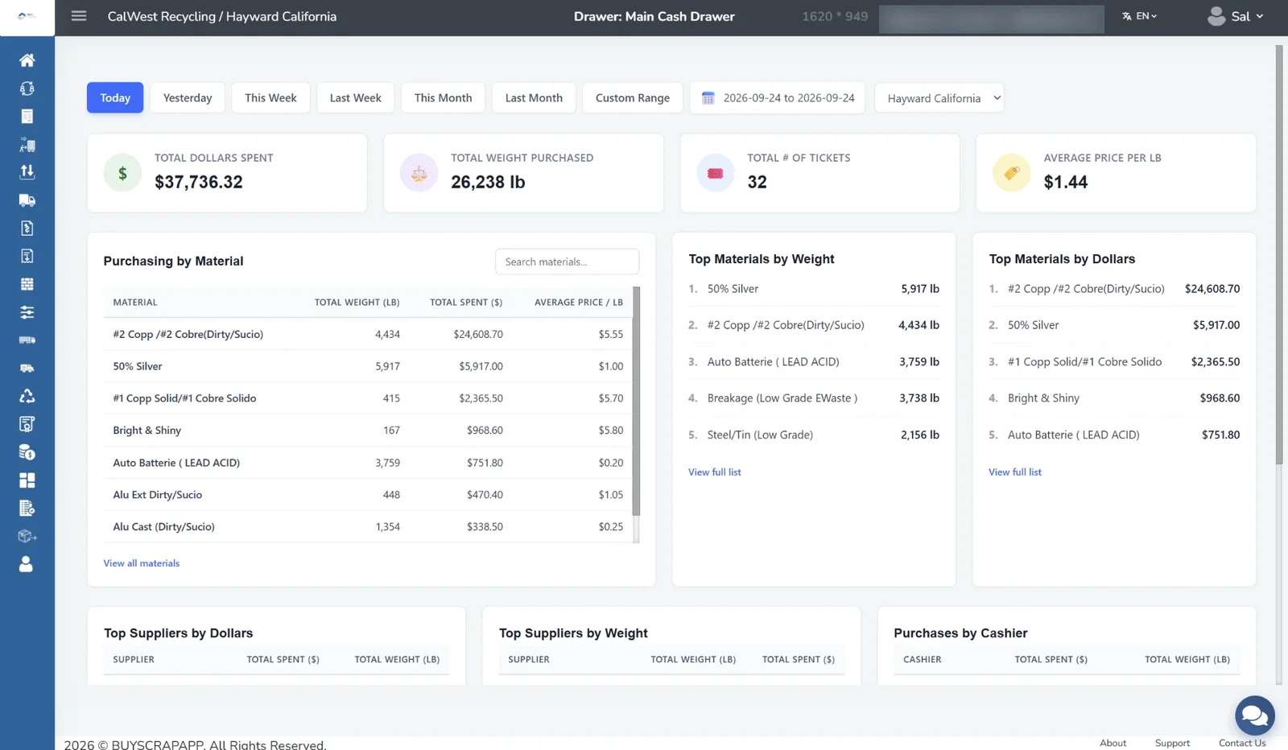This screenshot has height=750, width=1288.
Task: Expand the Sal user menu
Action: pos(1236,16)
